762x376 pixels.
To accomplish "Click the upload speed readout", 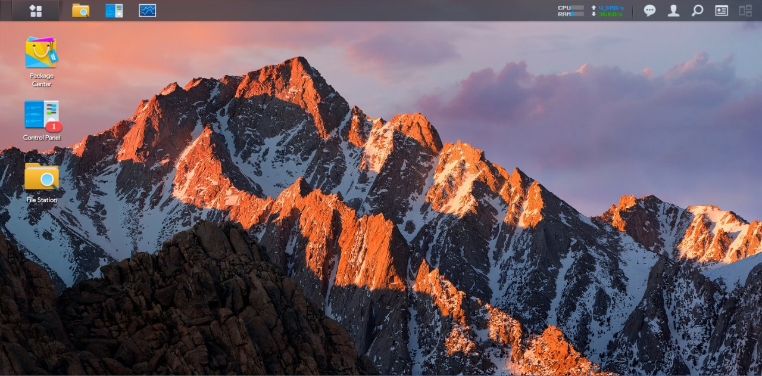I will 610,8.
